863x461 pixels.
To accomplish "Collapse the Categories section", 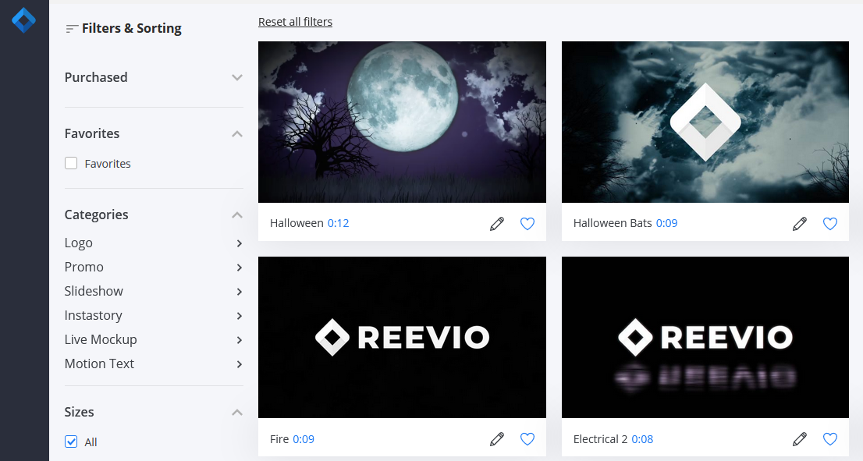I will pos(236,215).
